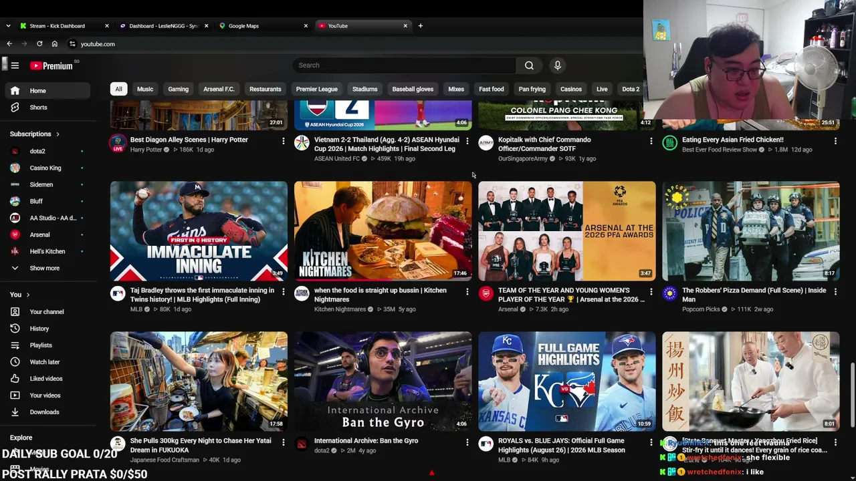Open options menu for Ban the Gyro video
This screenshot has width=856, height=481.
click(467, 442)
